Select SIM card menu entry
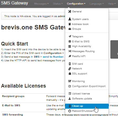This screenshot has width=118, height=116. [87, 64]
